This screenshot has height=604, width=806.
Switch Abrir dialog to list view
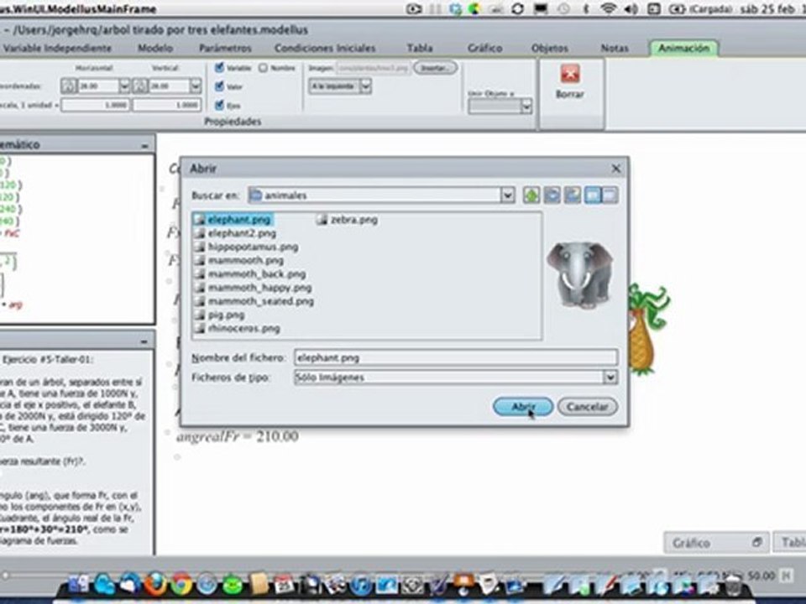592,195
